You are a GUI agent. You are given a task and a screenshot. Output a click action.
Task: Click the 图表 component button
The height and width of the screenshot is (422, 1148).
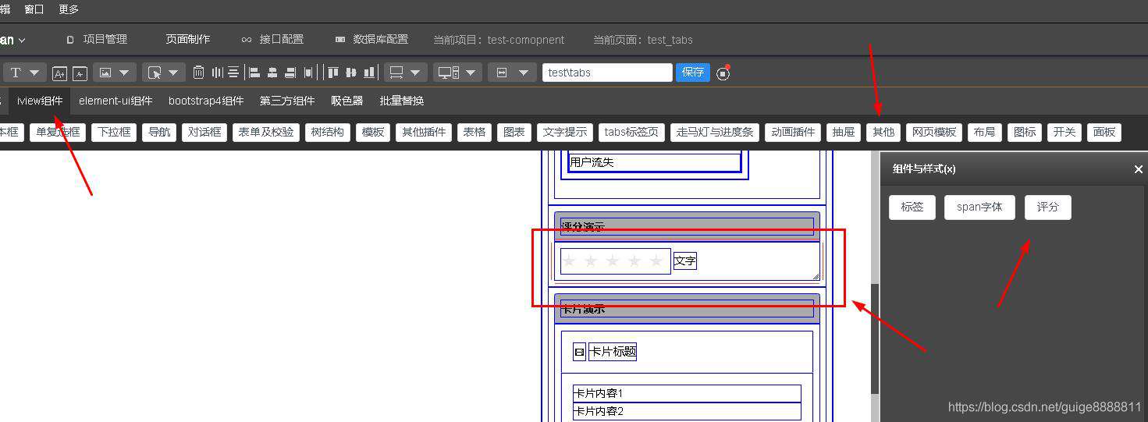click(x=514, y=132)
